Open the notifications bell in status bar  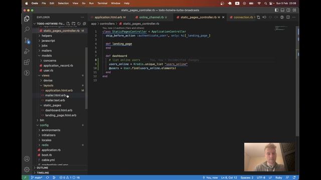(x=294, y=177)
